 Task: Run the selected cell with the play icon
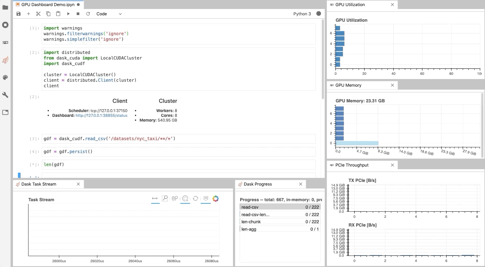click(x=68, y=14)
